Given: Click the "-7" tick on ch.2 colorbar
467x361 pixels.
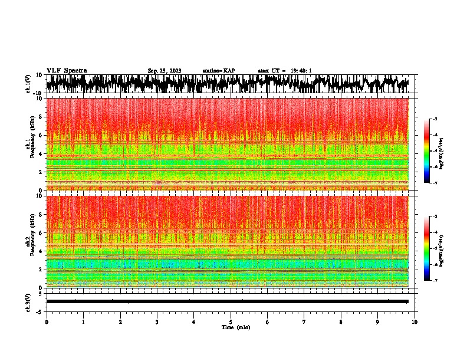Looking at the screenshot, I should click(435, 280).
